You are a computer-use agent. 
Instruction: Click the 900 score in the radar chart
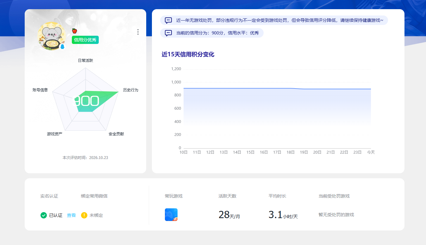pos(86,101)
